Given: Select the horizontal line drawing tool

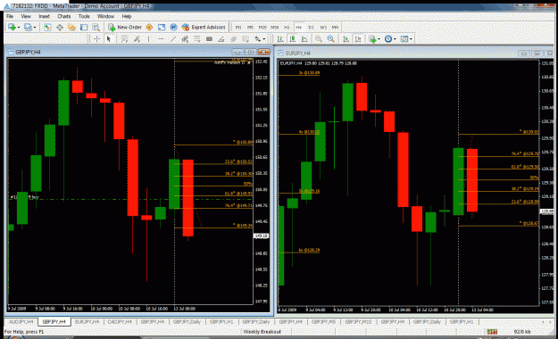Looking at the screenshot, I should pos(161,38).
